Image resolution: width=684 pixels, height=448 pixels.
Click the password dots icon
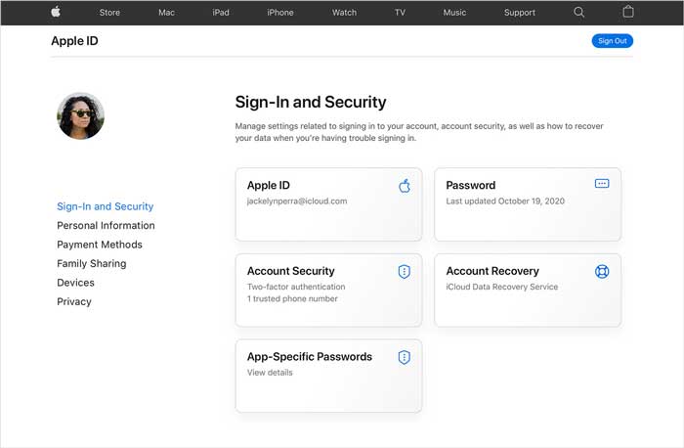click(x=602, y=183)
